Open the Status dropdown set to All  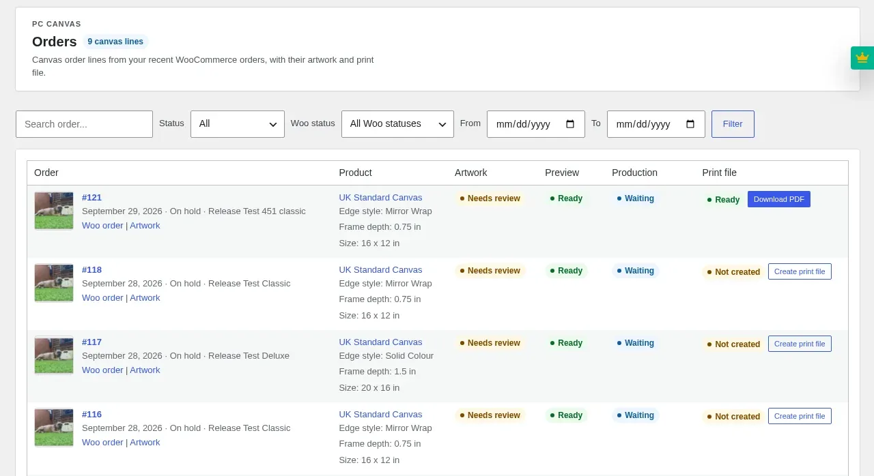point(238,124)
